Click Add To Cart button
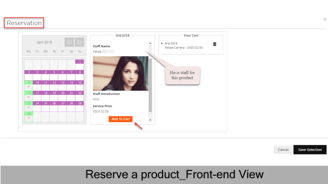Screen dimensions: 328x184 (x=120, y=119)
